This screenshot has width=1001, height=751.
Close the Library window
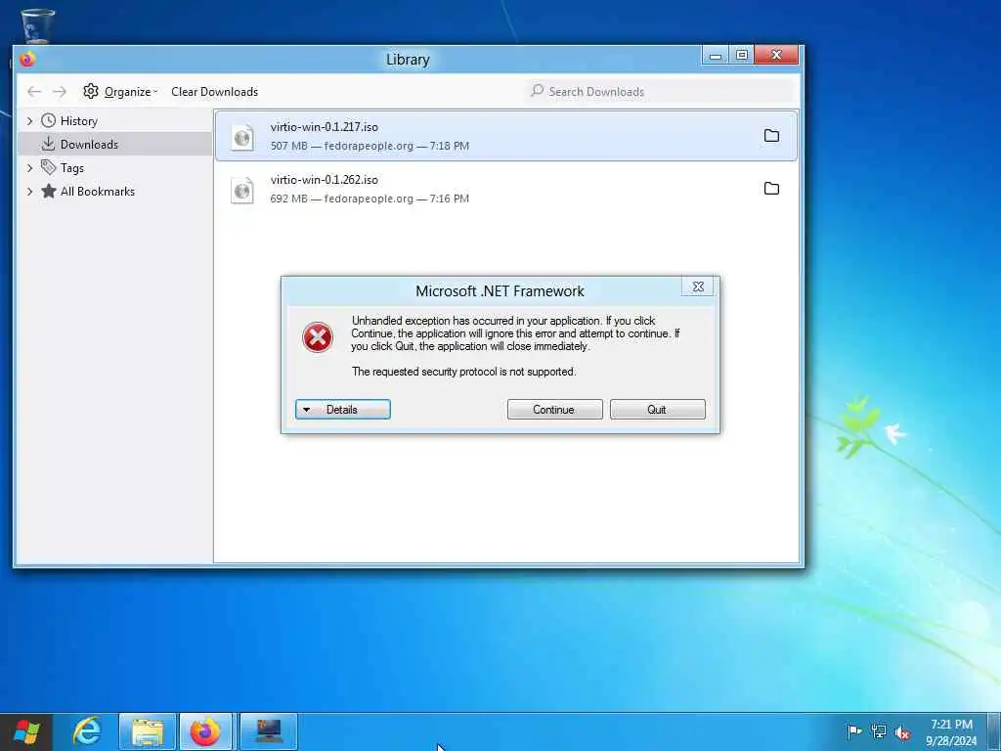(776, 55)
